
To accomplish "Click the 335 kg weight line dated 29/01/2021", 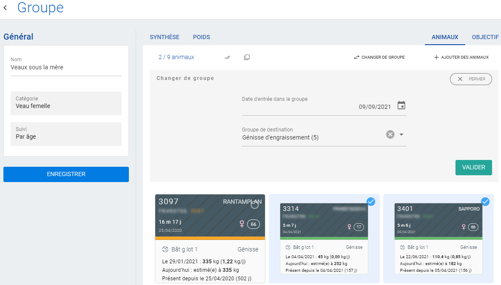I will click(x=204, y=261).
